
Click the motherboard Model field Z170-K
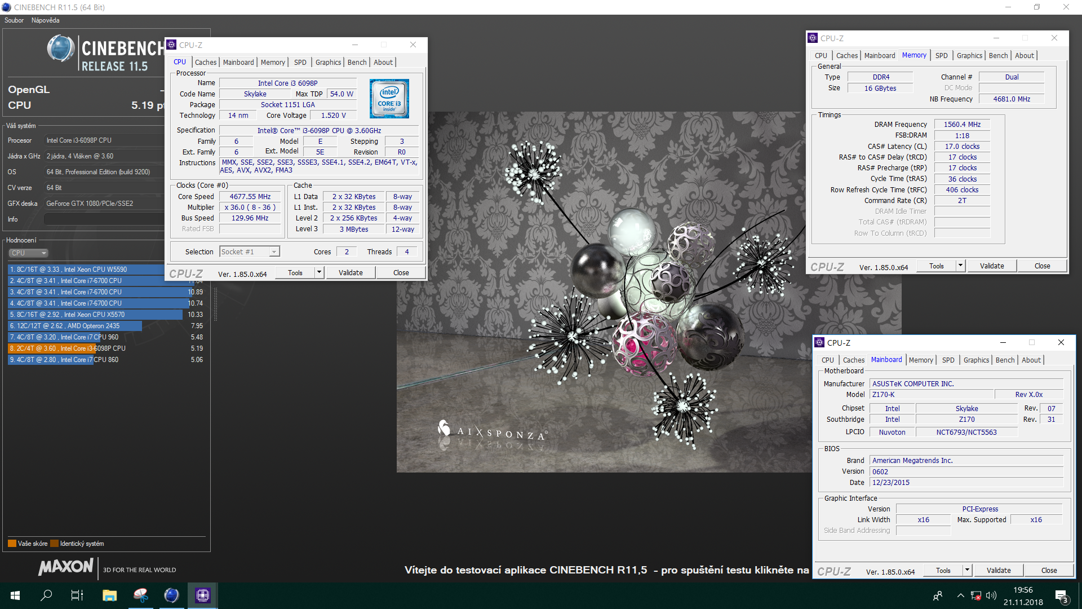tap(931, 395)
